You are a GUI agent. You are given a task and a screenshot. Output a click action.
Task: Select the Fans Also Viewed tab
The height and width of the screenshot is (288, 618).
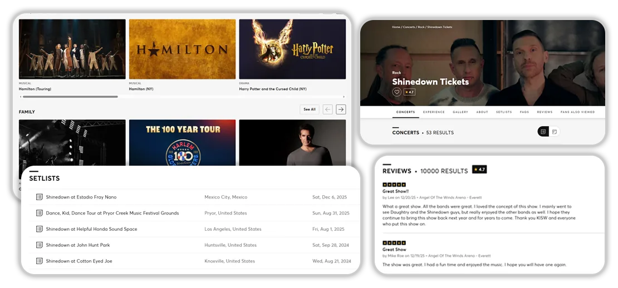[577, 112]
